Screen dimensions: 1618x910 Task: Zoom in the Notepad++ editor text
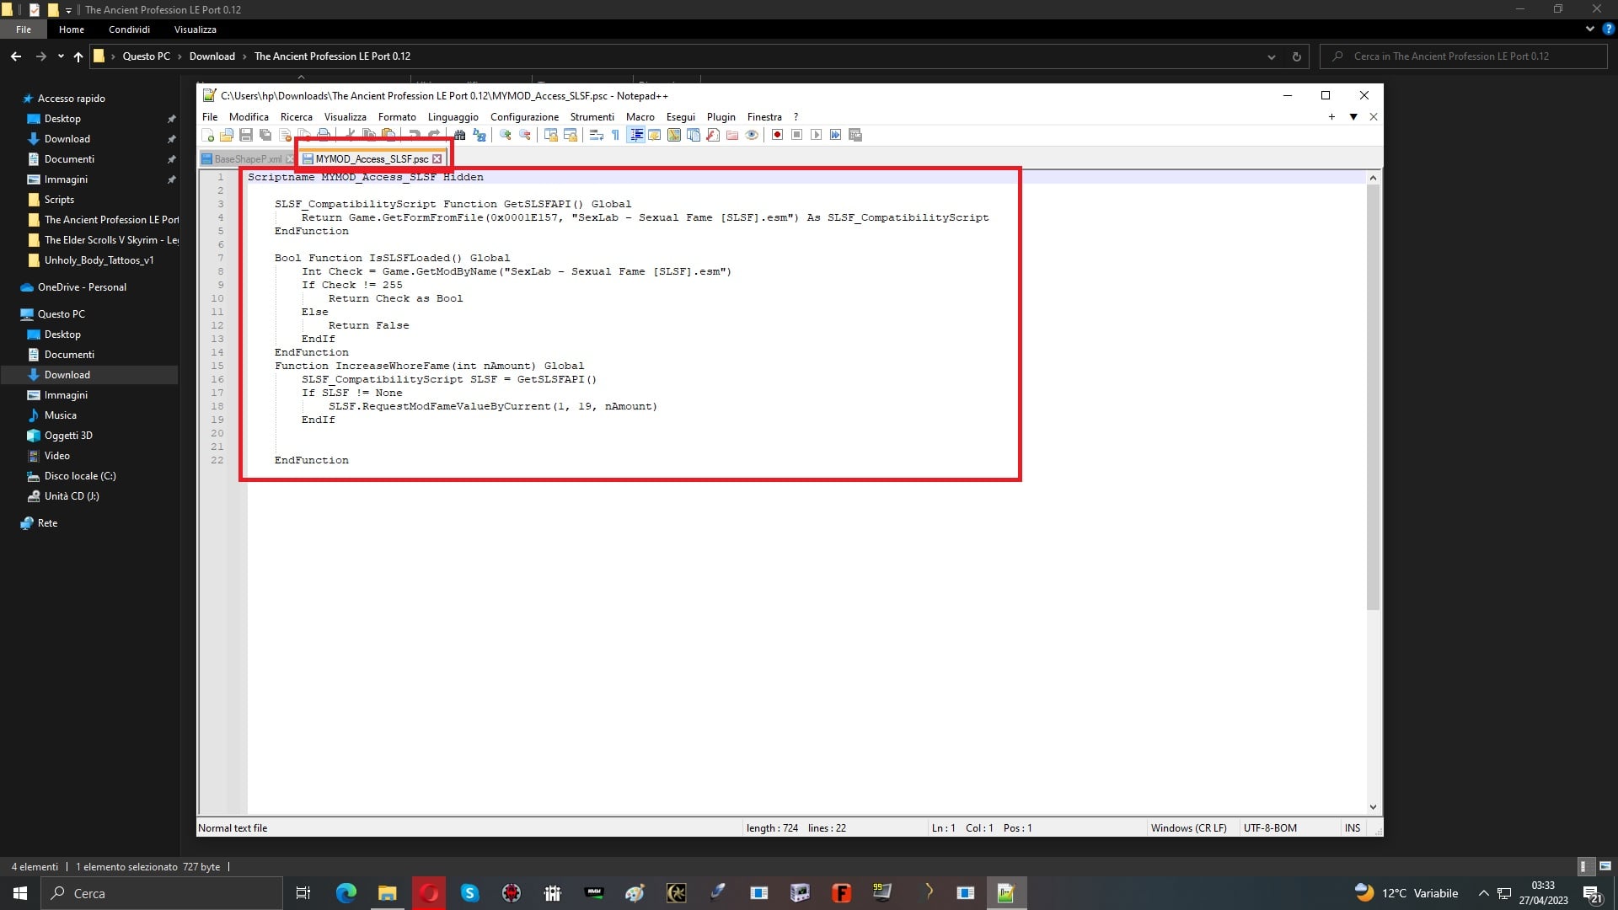pos(506,135)
